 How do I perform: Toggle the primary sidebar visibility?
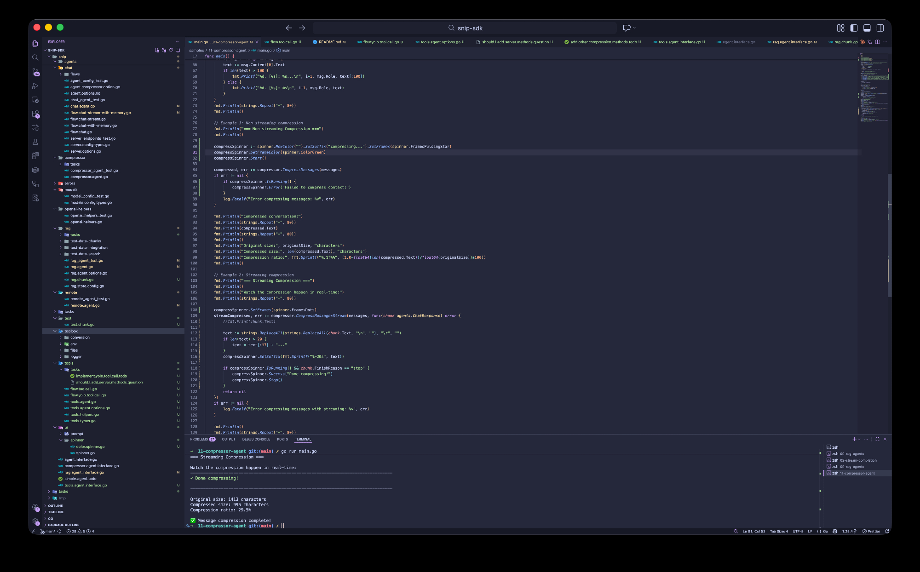click(854, 28)
